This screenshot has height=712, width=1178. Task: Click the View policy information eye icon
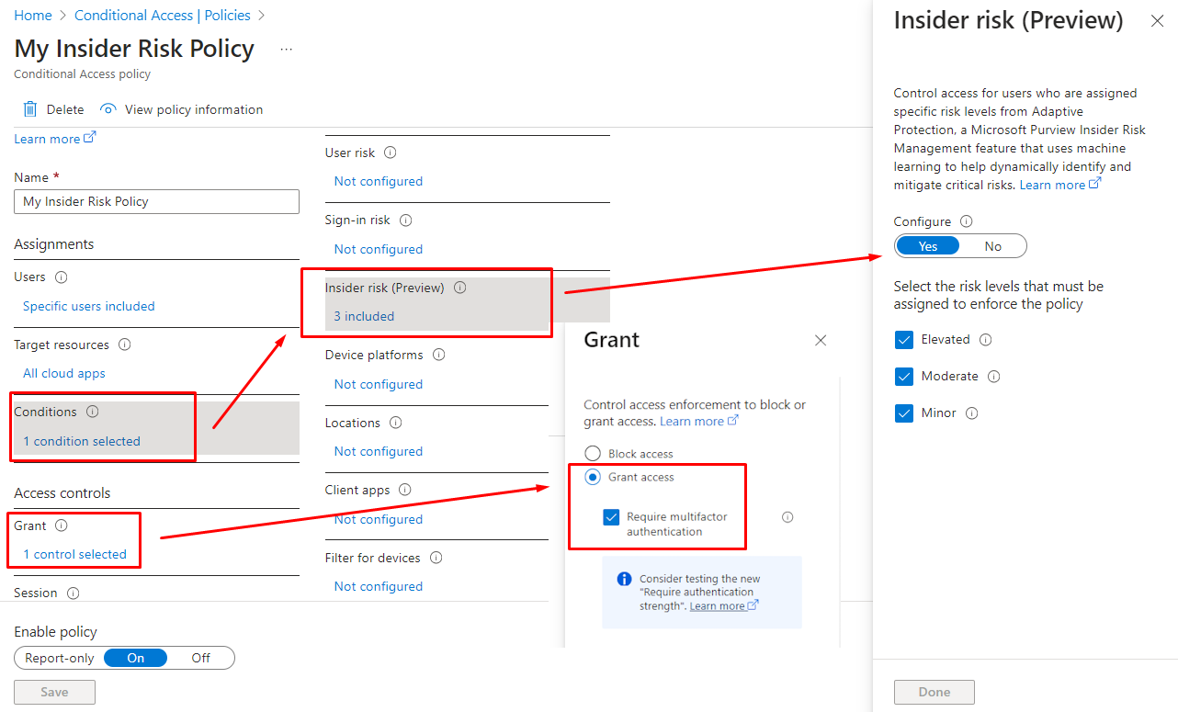tap(108, 109)
